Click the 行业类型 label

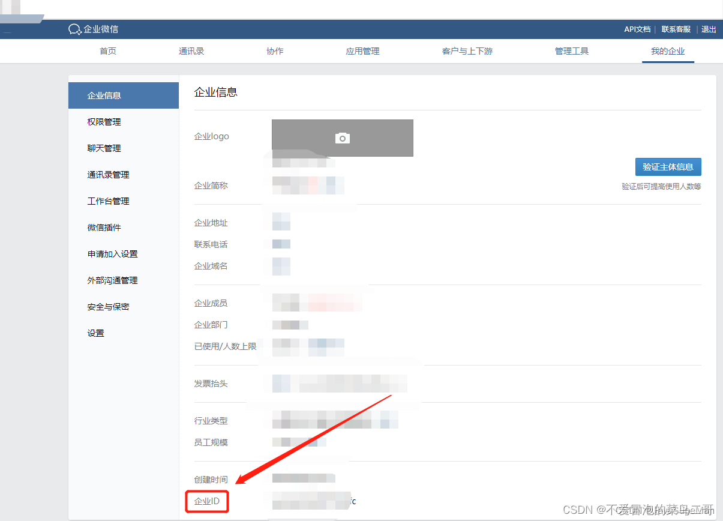tap(211, 421)
